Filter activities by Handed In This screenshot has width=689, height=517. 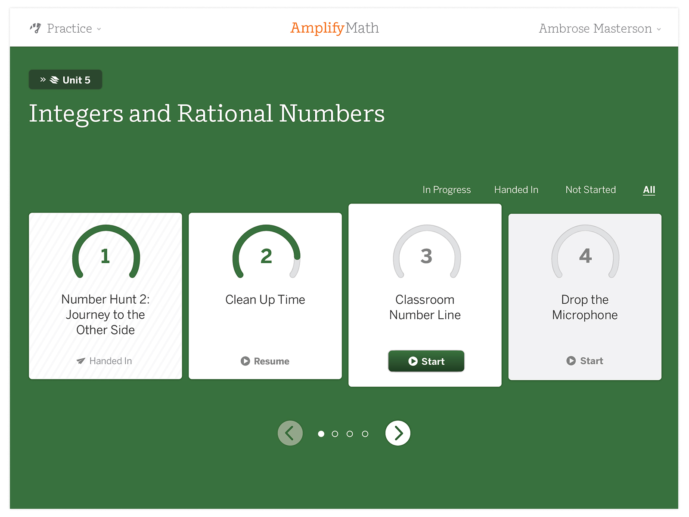pyautogui.click(x=516, y=190)
